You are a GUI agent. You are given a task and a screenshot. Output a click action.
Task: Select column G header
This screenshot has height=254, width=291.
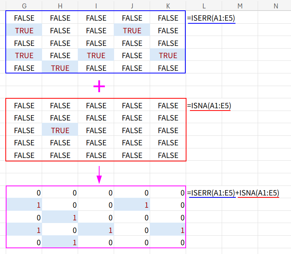point(24,6)
